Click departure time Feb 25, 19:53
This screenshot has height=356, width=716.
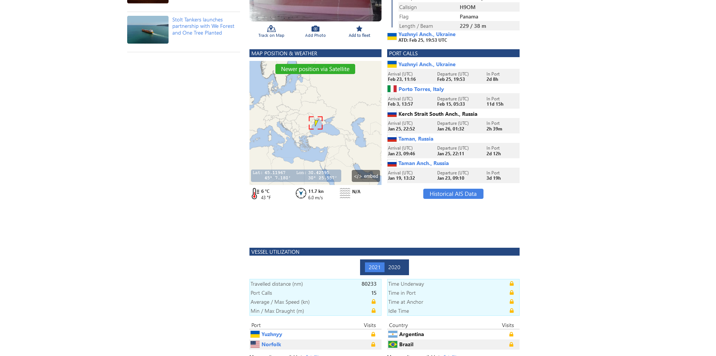click(x=451, y=79)
